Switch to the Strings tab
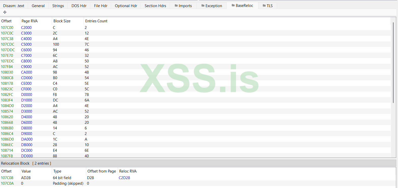This screenshot has width=398, height=188. (58, 5)
